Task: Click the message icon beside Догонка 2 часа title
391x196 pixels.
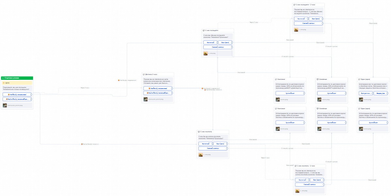Action: click(x=144, y=74)
